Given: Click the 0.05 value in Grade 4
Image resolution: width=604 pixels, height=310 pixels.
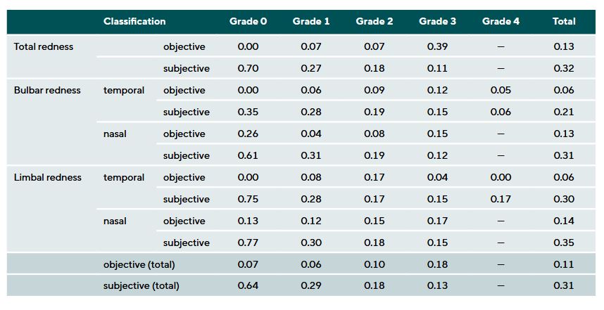Looking at the screenshot, I should click(x=501, y=90).
